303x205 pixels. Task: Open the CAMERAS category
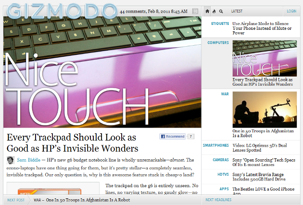[221, 160]
